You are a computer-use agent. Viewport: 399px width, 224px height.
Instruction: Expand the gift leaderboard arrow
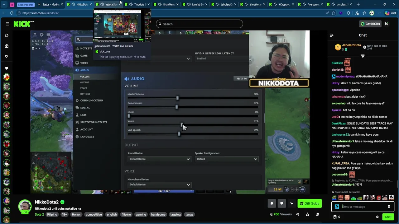click(x=363, y=56)
